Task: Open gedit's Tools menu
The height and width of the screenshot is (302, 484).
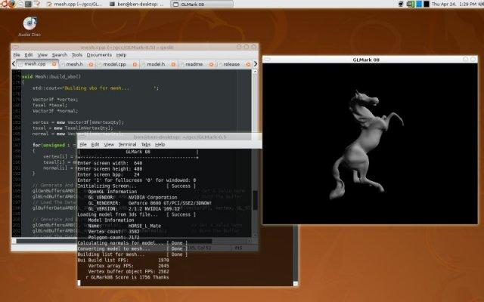Action: click(77, 55)
